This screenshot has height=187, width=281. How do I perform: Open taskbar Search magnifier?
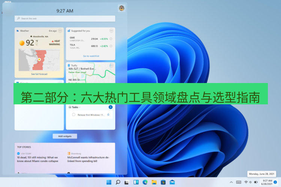[118, 182]
